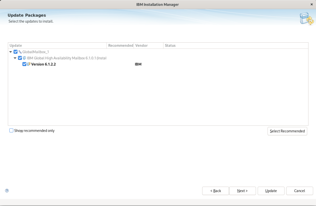Uncheck the Version 6.1.2.2 checkbox

tap(24, 64)
